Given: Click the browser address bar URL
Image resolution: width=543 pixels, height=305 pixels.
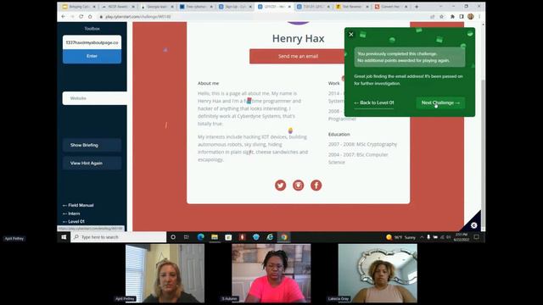Looking at the screenshot, I should point(138,17).
